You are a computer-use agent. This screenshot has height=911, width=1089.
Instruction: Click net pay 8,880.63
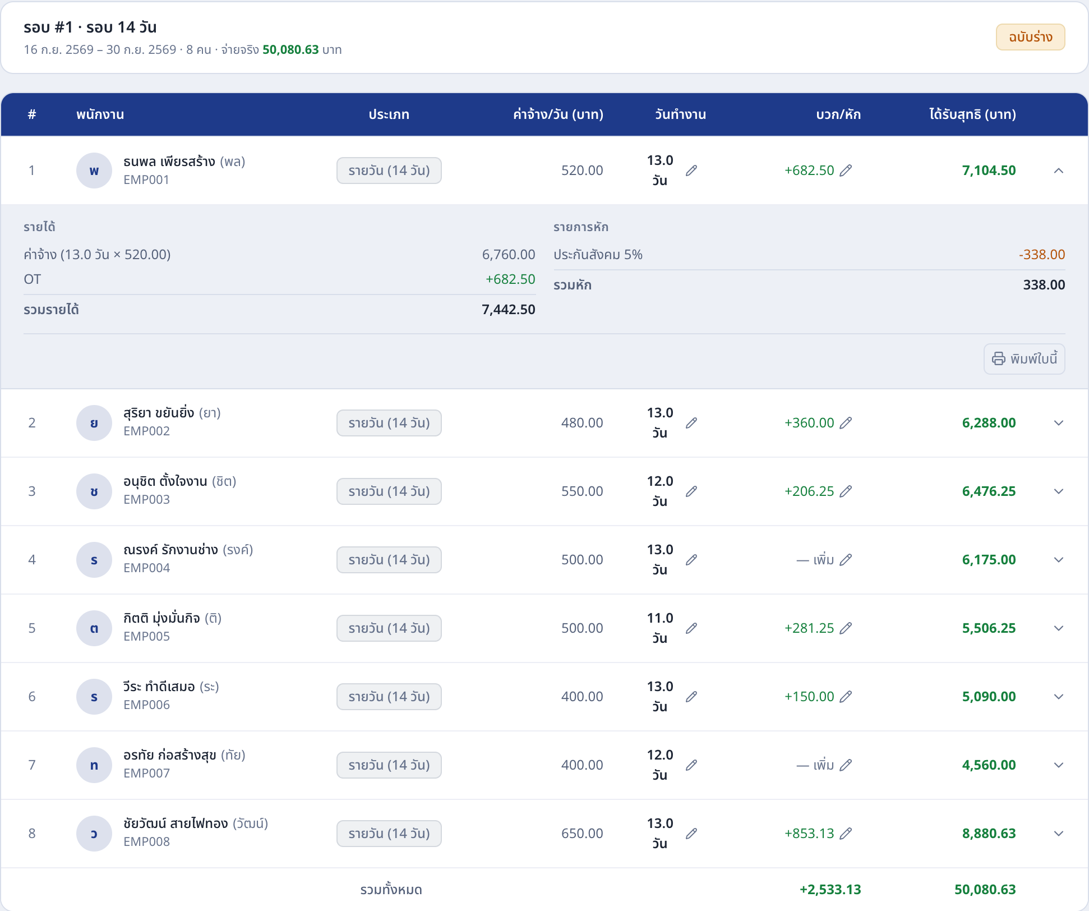[989, 834]
